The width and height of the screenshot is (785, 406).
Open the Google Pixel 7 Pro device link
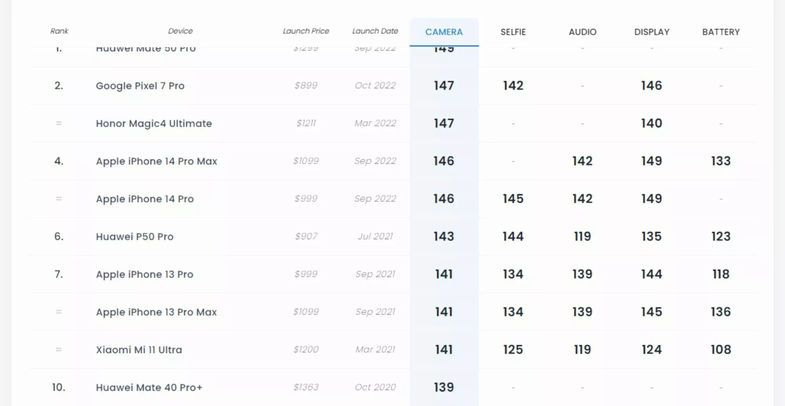tap(140, 86)
